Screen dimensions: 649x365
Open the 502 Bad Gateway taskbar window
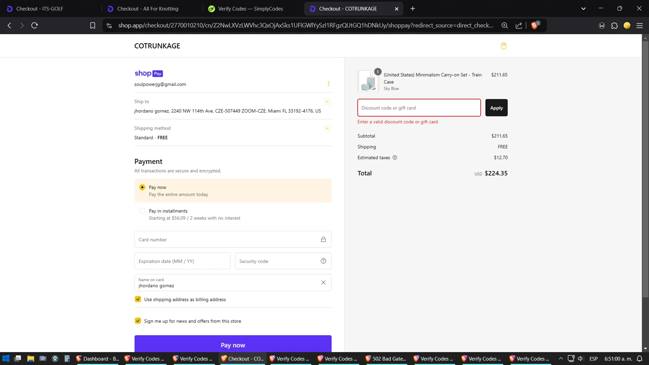pos(386,359)
